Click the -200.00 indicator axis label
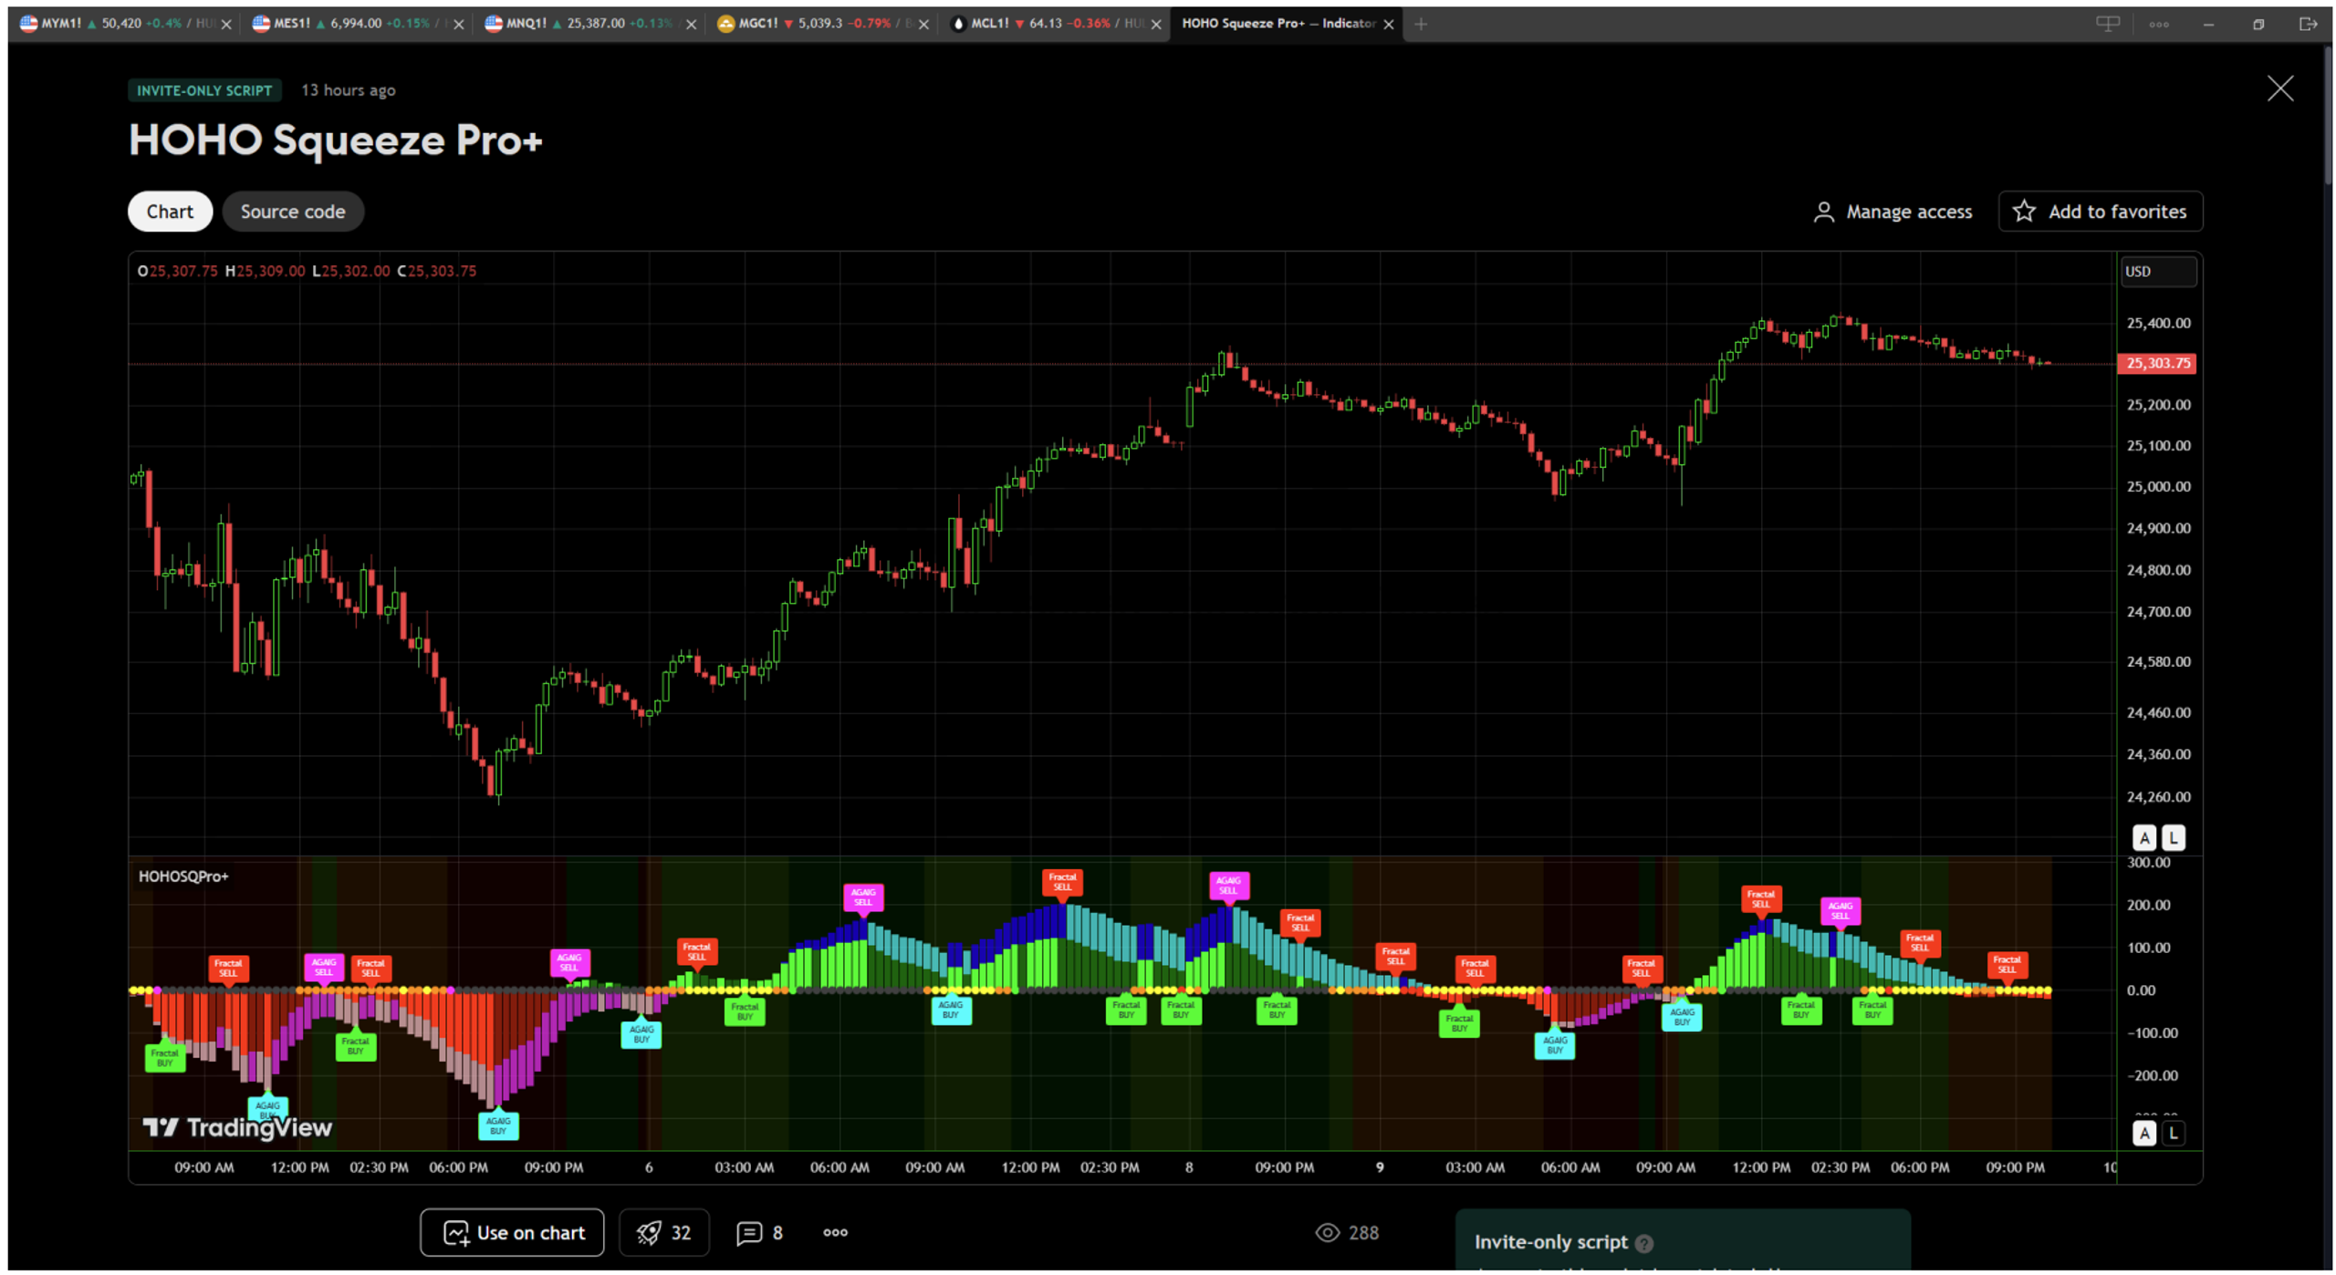2336x1275 pixels. [2153, 1076]
